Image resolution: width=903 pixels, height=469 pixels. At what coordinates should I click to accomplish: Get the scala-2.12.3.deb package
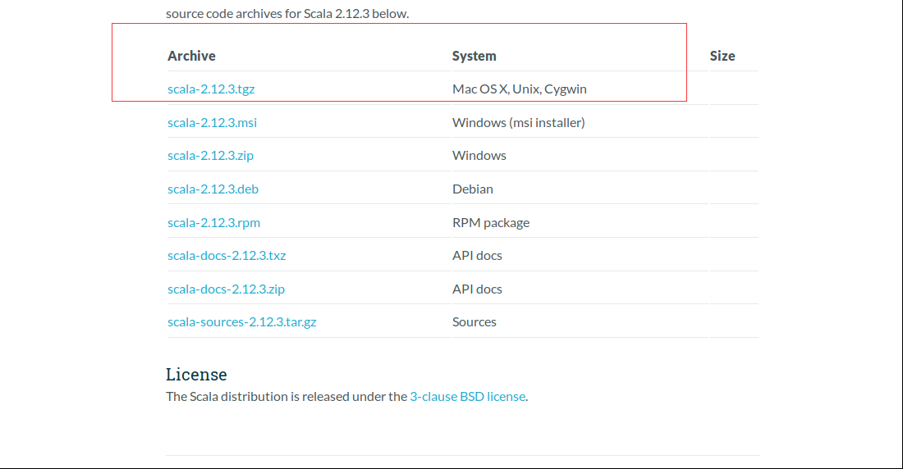(x=213, y=189)
